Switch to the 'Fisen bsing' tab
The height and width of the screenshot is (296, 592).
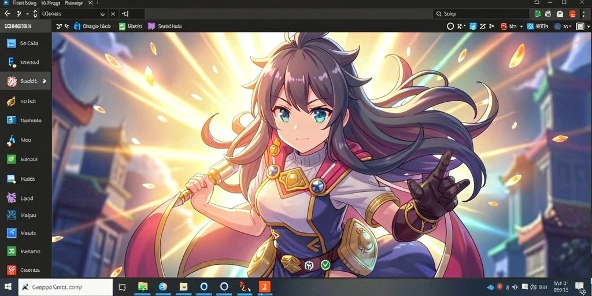point(24,3)
